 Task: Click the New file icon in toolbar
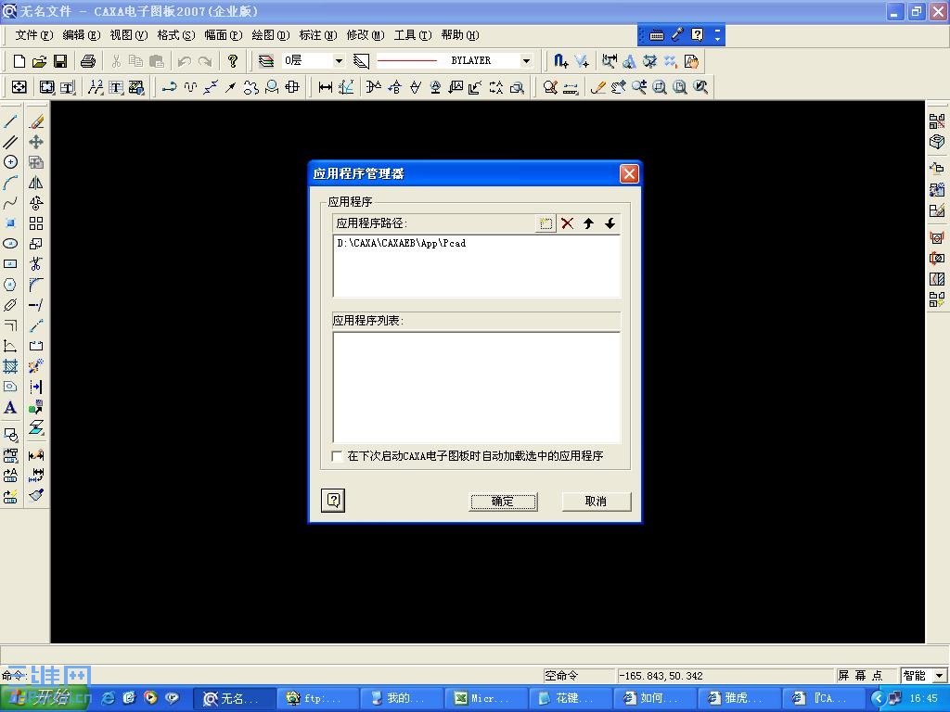19,60
